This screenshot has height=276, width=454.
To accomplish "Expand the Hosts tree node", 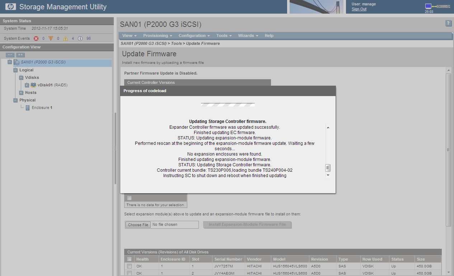I will pos(21,92).
